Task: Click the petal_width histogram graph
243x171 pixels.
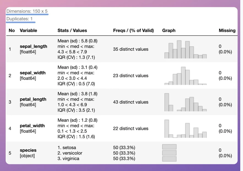Action: (x=185, y=129)
